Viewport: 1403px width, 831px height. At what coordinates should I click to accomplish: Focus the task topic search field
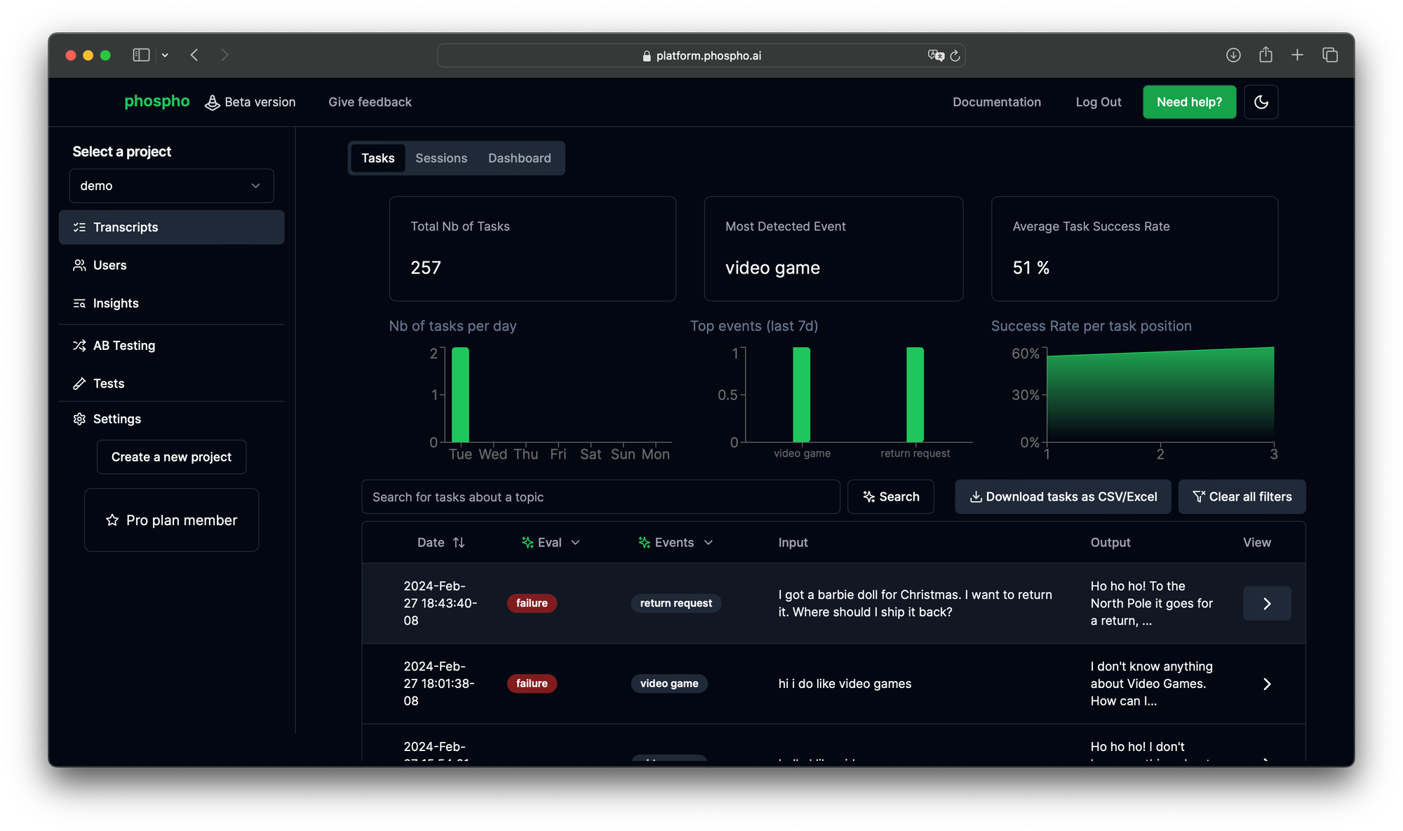tap(600, 496)
